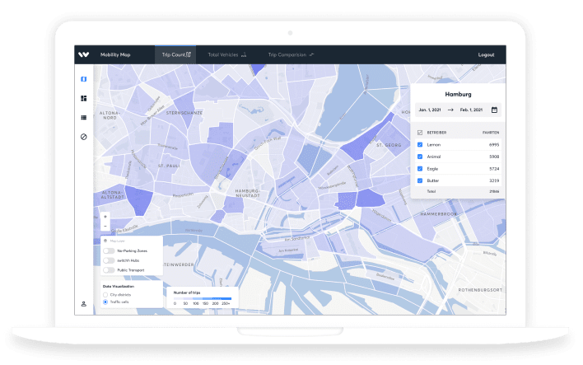
Task: Click the Mobility Map title
Action: pyautogui.click(x=115, y=54)
